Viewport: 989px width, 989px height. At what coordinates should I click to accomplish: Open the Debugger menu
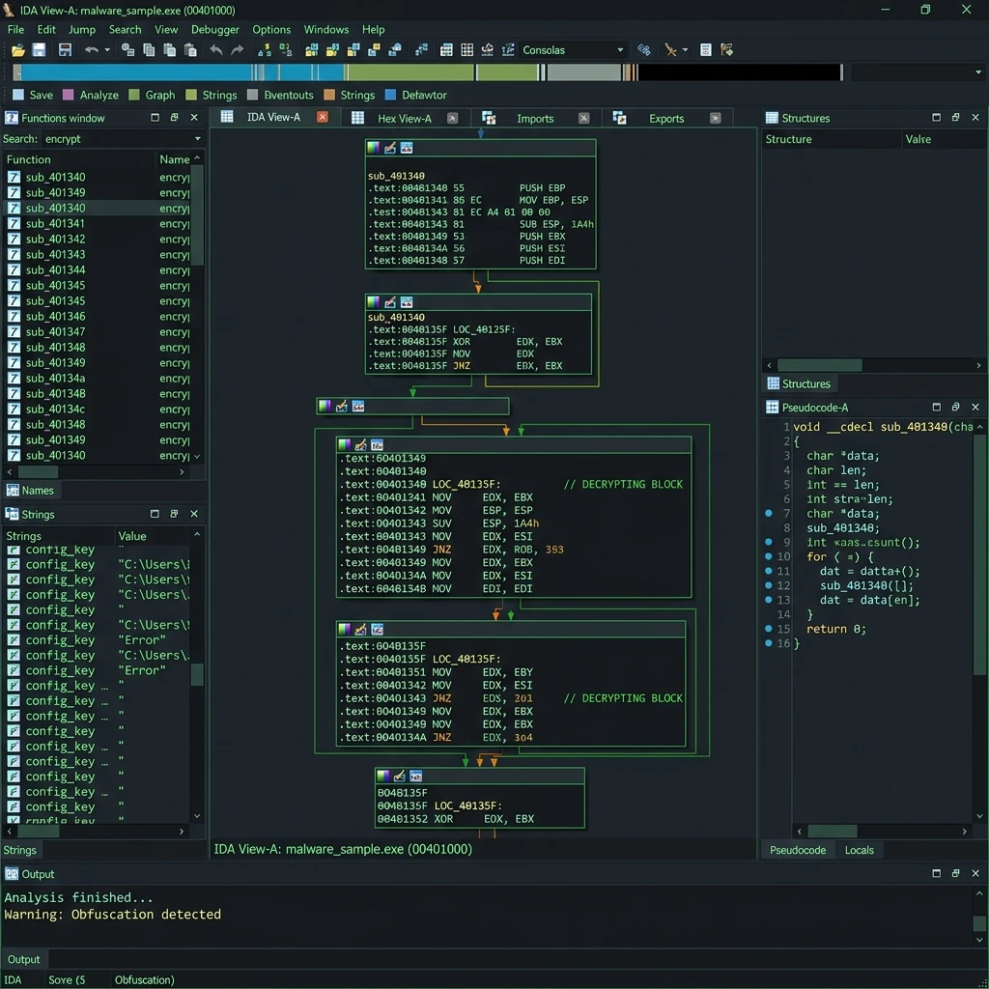pos(215,30)
